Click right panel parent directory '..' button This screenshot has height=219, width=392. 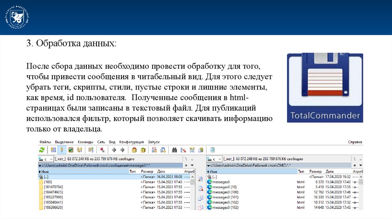361,159
